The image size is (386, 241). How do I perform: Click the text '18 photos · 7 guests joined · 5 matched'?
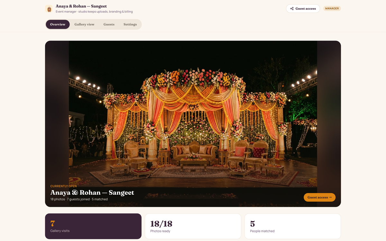[x=79, y=199]
